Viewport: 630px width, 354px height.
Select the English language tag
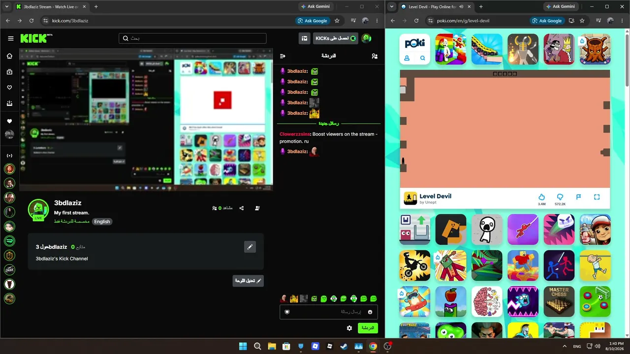coord(102,222)
